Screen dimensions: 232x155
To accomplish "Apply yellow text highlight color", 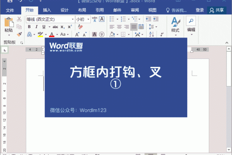I will (x=40, y=34).
